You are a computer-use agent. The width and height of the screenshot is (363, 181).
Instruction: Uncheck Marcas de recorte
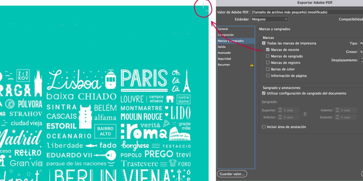268,50
